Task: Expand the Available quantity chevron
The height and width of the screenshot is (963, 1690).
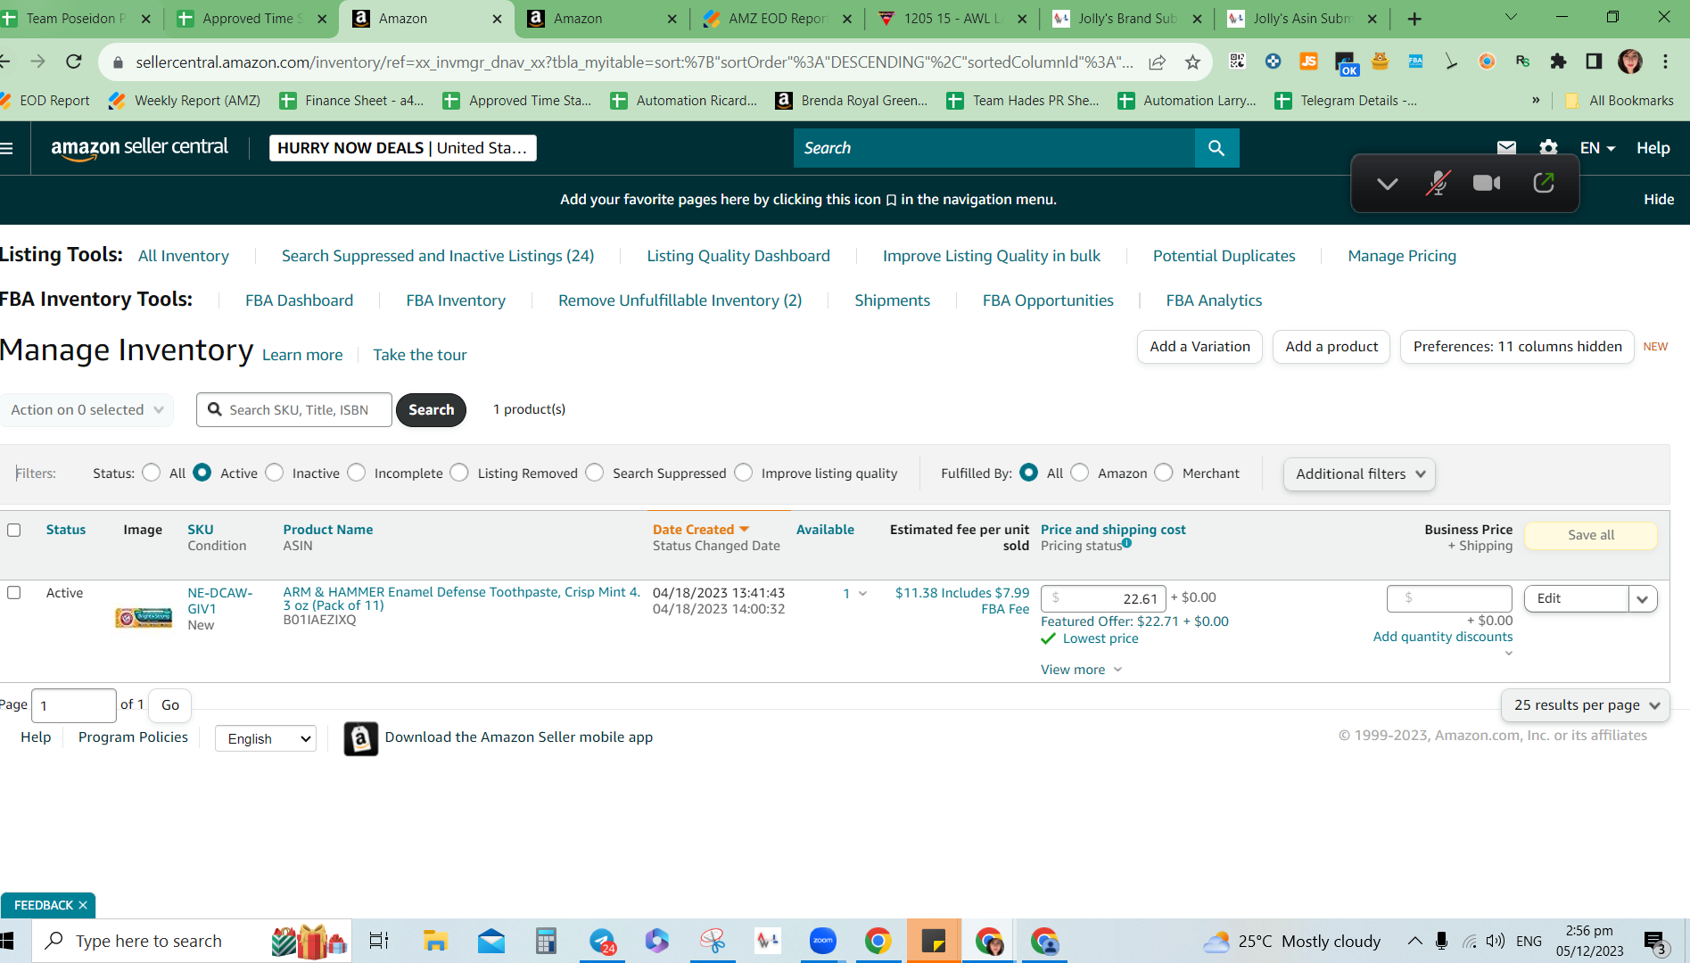Action: click(x=862, y=593)
